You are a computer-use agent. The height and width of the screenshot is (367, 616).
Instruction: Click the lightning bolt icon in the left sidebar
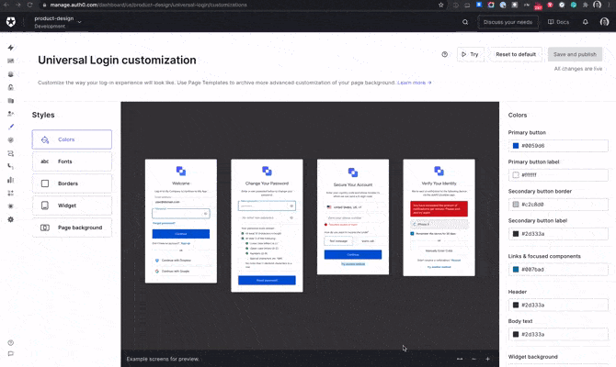11,48
